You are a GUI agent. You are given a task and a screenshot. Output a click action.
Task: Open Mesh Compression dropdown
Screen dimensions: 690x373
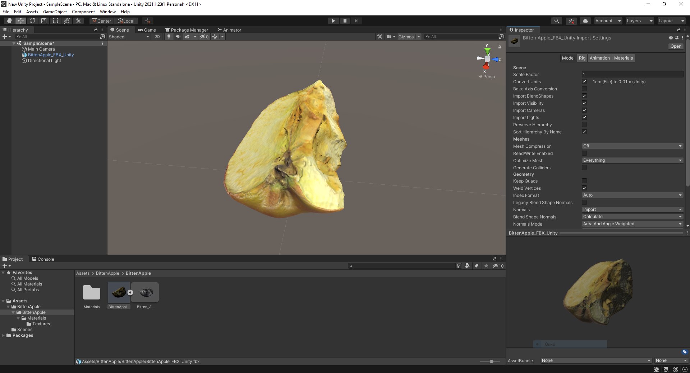pyautogui.click(x=632, y=146)
